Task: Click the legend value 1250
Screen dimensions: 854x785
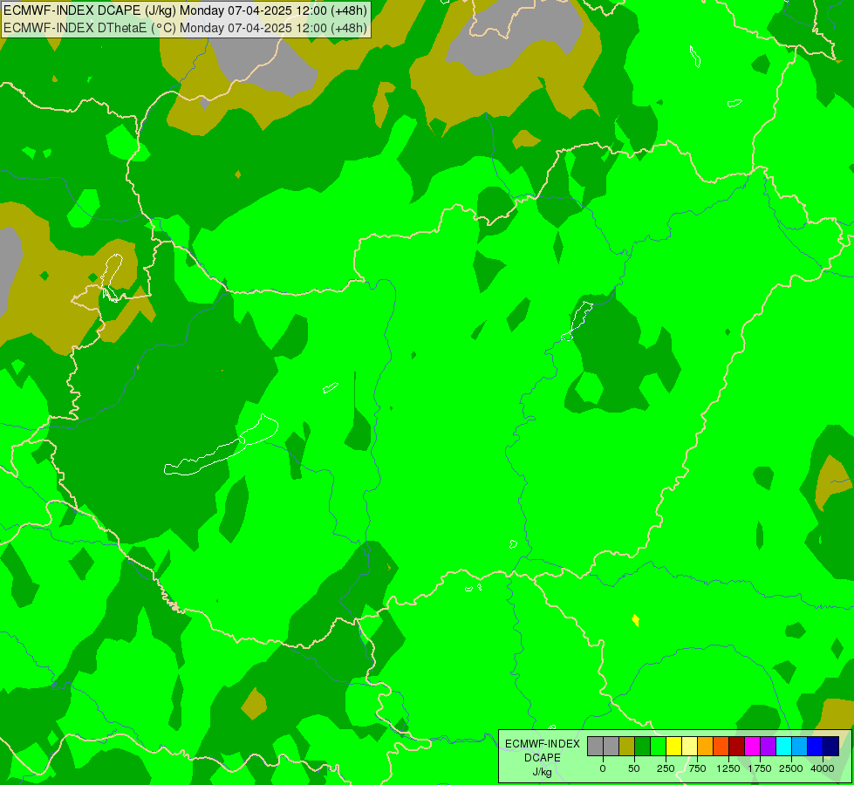Action: click(728, 768)
